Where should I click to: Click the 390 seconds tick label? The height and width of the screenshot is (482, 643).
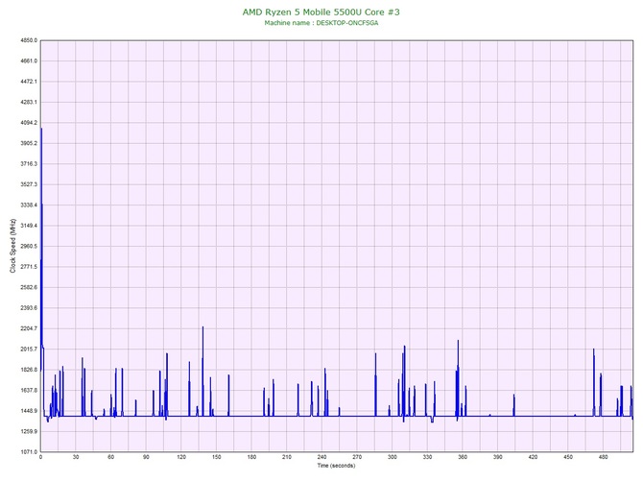tap(498, 457)
